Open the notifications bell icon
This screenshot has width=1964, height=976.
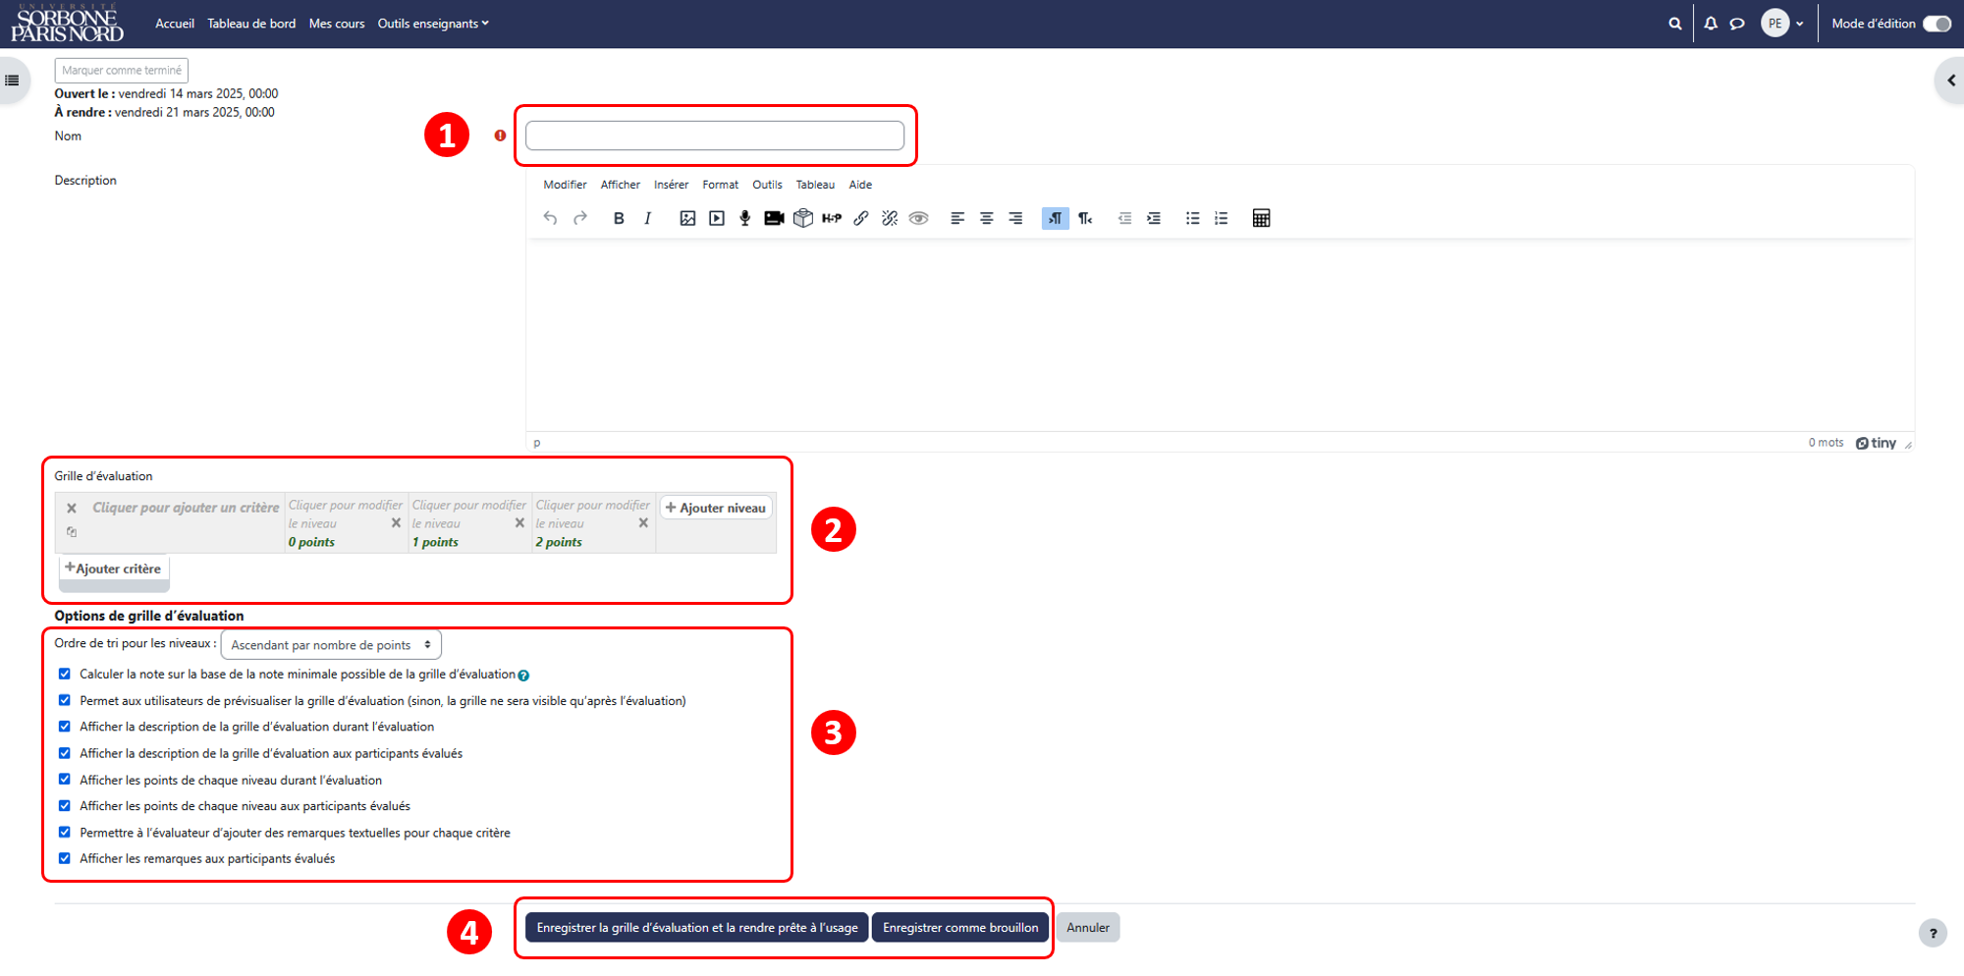click(1711, 24)
